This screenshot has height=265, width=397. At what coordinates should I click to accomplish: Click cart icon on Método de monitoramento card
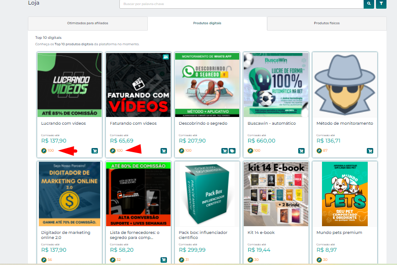coord(370,151)
